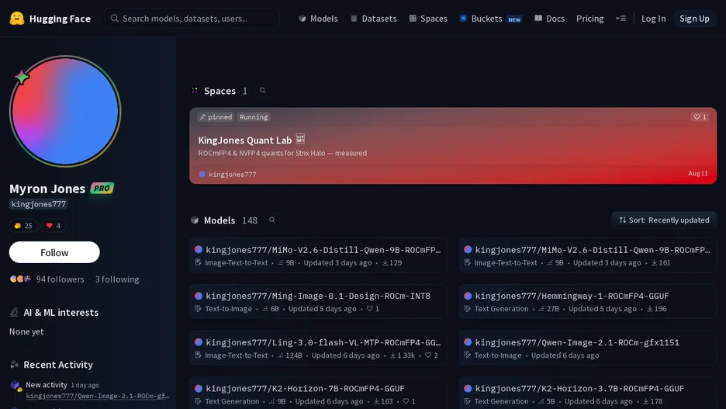Click the heart icon on K2-Horizon-7B row

(406, 401)
